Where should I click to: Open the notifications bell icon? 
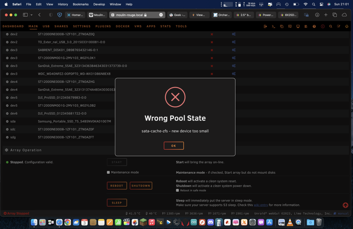347,26
